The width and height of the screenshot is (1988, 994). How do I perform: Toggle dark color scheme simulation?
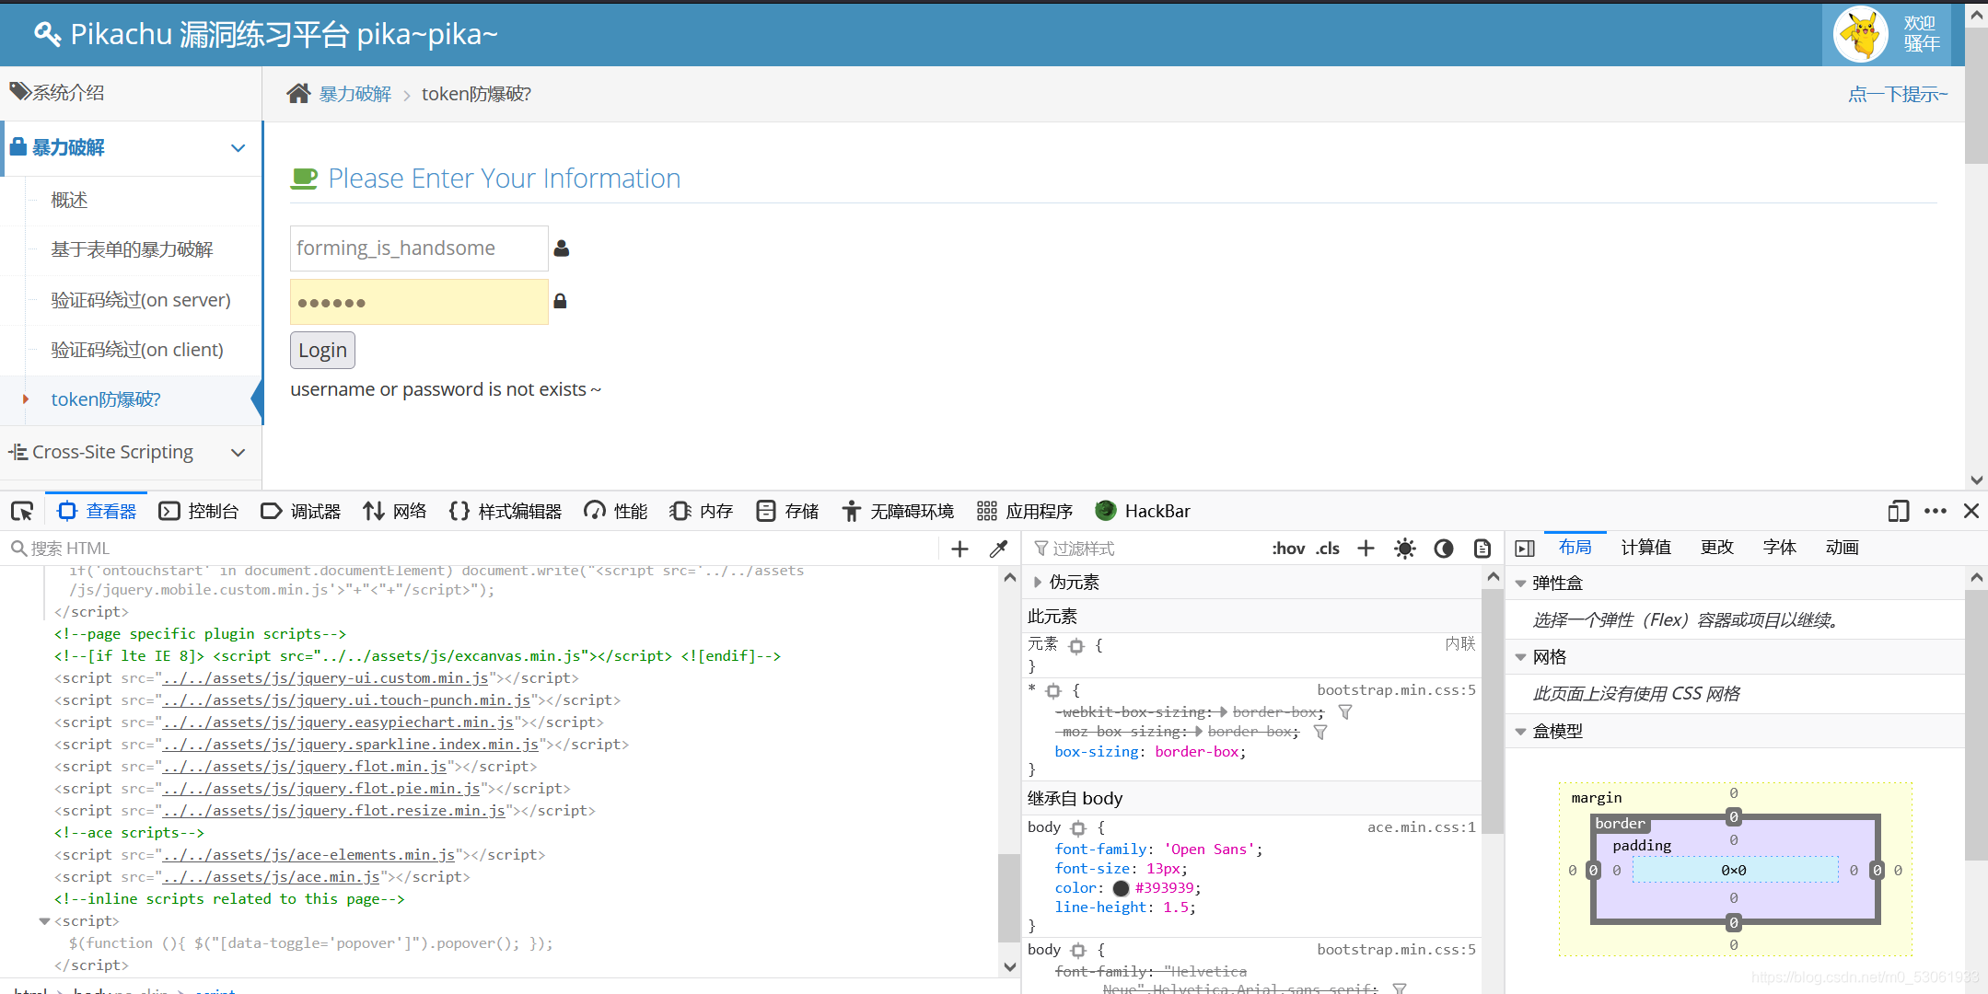[x=1444, y=549]
